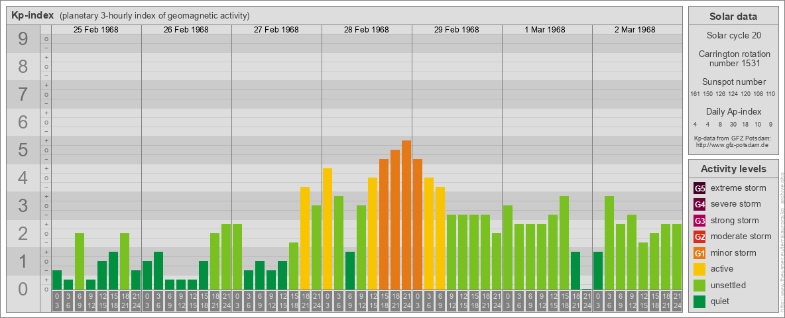This screenshot has height=318, width=785.
Task: Click the G2 moderate storm badge
Action: tap(699, 237)
